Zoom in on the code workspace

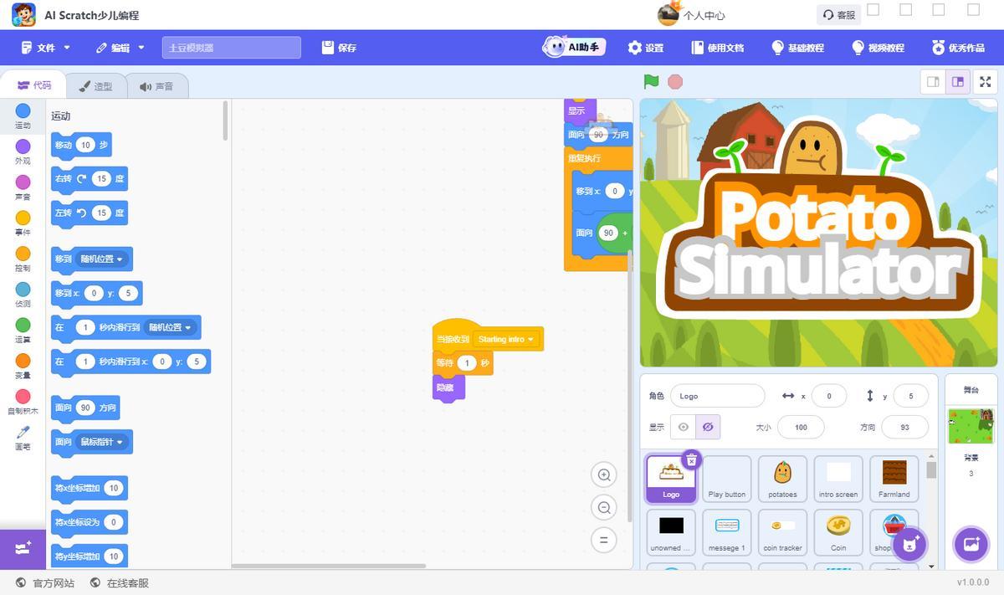click(603, 474)
